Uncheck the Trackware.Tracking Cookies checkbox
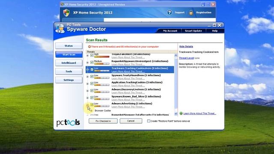Viewport: 274px width, 154px height. click(x=92, y=69)
